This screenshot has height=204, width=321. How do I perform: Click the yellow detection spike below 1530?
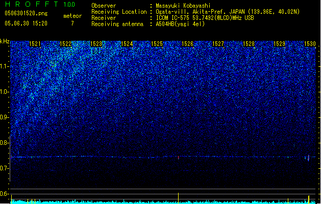pyautogui.click(x=309, y=199)
